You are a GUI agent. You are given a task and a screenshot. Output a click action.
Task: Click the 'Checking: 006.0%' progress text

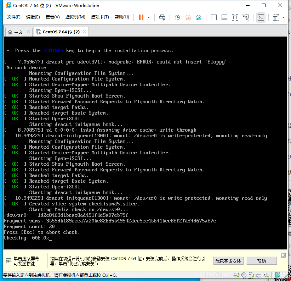point(26,238)
